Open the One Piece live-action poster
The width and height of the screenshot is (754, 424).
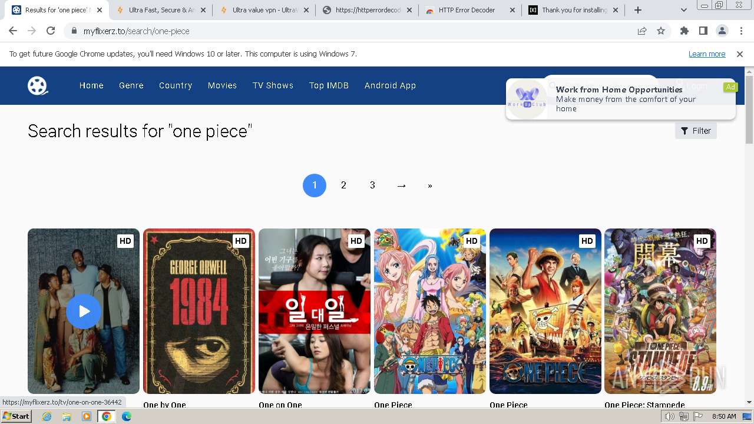(545, 311)
